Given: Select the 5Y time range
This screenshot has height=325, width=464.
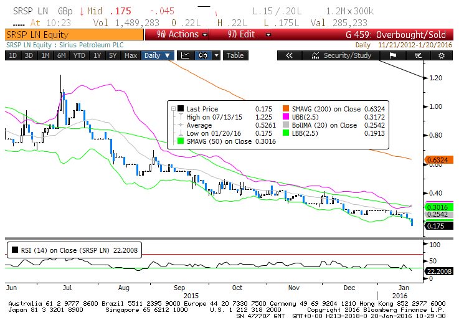Looking at the screenshot, I should click(113, 55).
